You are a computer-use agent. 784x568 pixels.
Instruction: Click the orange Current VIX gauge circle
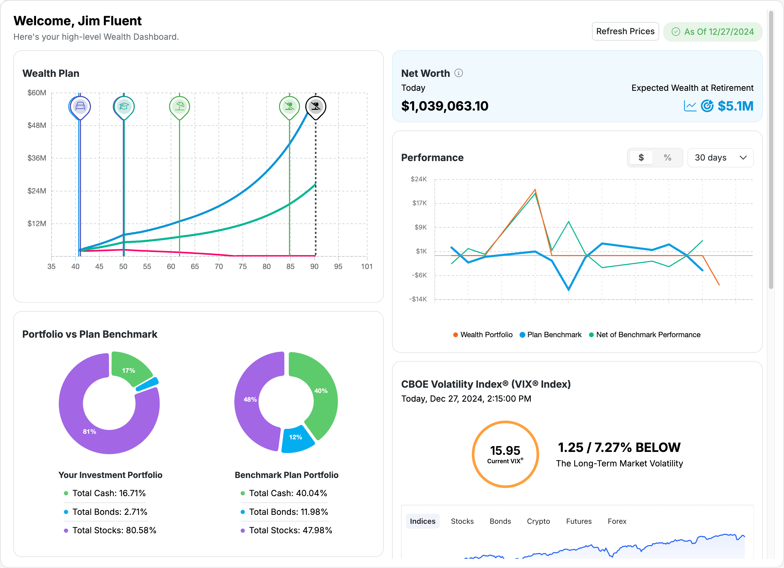(505, 454)
